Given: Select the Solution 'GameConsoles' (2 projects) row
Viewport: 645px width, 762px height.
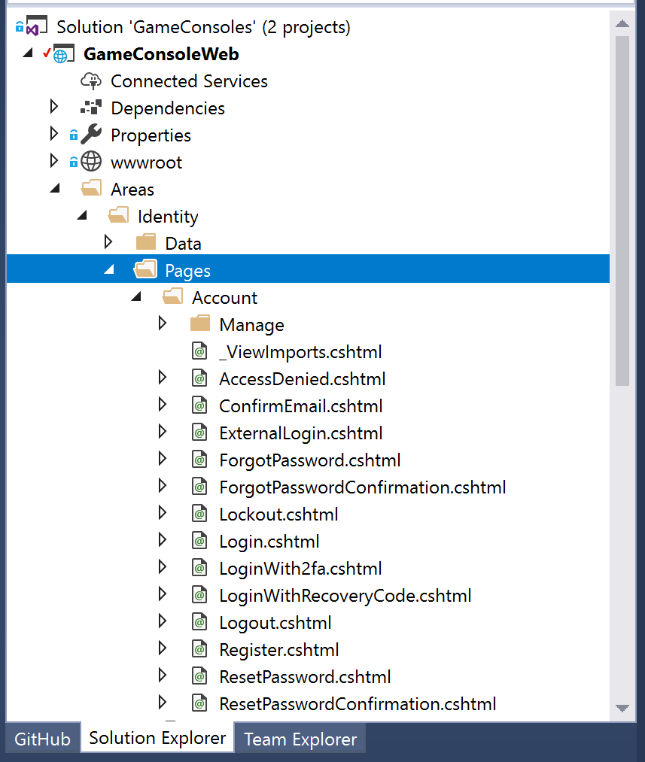Looking at the screenshot, I should 308,27.
